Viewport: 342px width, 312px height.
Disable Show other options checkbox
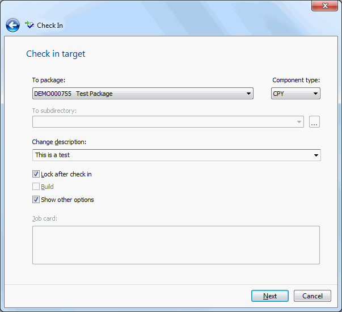point(36,200)
